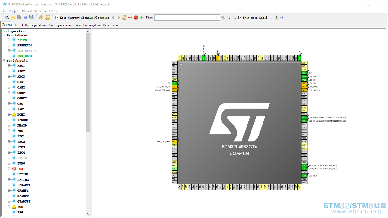Collapse the MiddleWares tree group
Screen dimensions: 388x218
point(4,35)
